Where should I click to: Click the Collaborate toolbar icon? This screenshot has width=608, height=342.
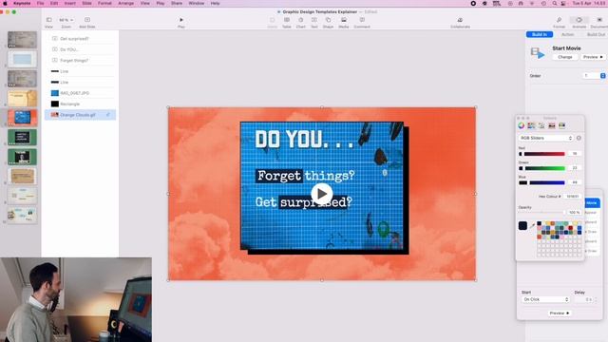[460, 20]
